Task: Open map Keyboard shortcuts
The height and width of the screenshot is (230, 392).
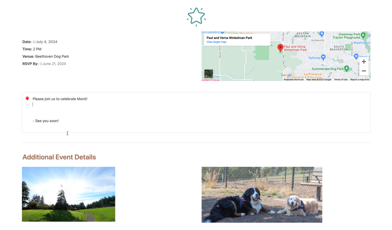Action: (293, 80)
